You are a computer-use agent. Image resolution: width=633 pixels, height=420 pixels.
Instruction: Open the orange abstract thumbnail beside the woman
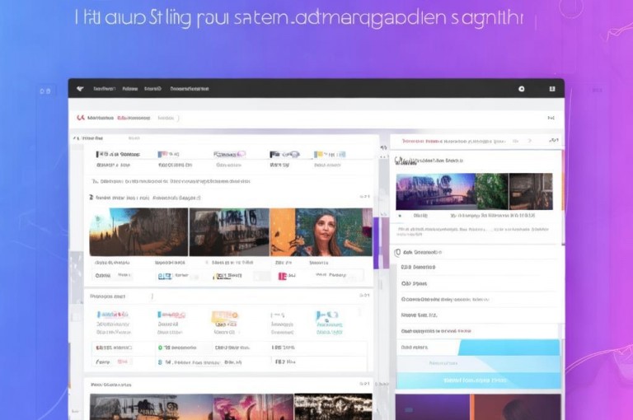(x=283, y=232)
